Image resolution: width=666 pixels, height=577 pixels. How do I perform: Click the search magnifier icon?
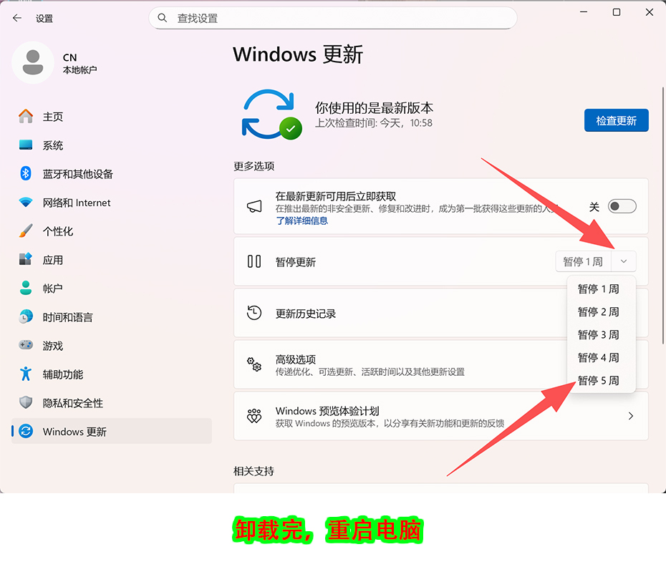(163, 18)
